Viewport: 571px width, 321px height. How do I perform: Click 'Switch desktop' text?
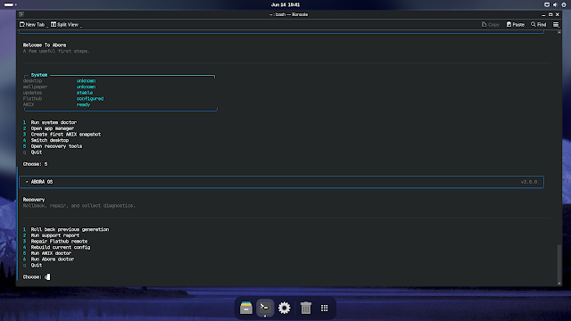coord(50,140)
